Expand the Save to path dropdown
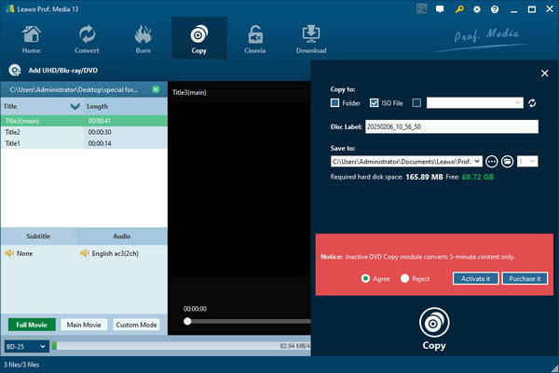559x373 pixels. pyautogui.click(x=477, y=161)
